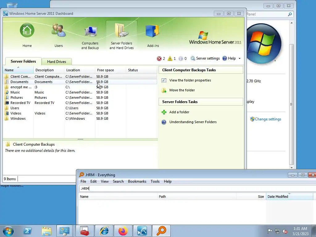Launch Firefox from the taskbar
The height and width of the screenshot is (237, 316).
click(x=123, y=231)
